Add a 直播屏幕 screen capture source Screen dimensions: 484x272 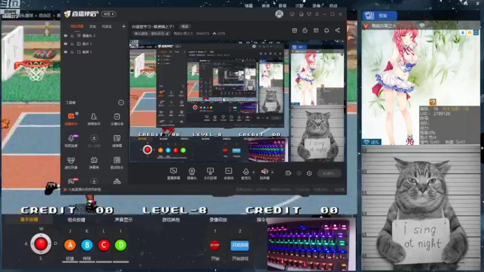click(x=174, y=173)
